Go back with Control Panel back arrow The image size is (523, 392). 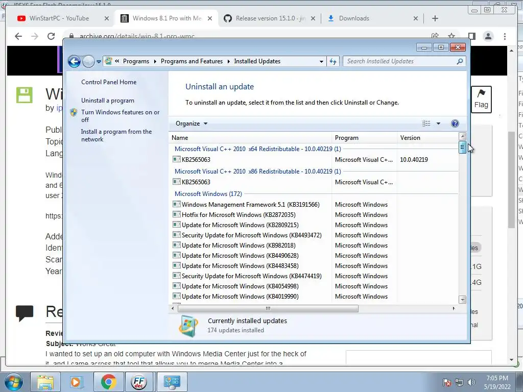click(74, 61)
